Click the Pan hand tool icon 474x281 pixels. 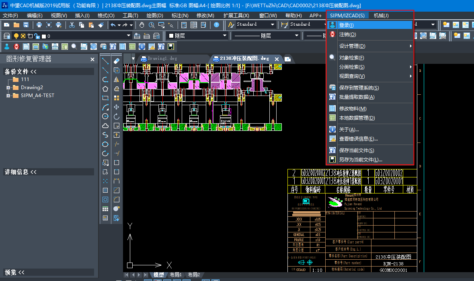pos(142,25)
